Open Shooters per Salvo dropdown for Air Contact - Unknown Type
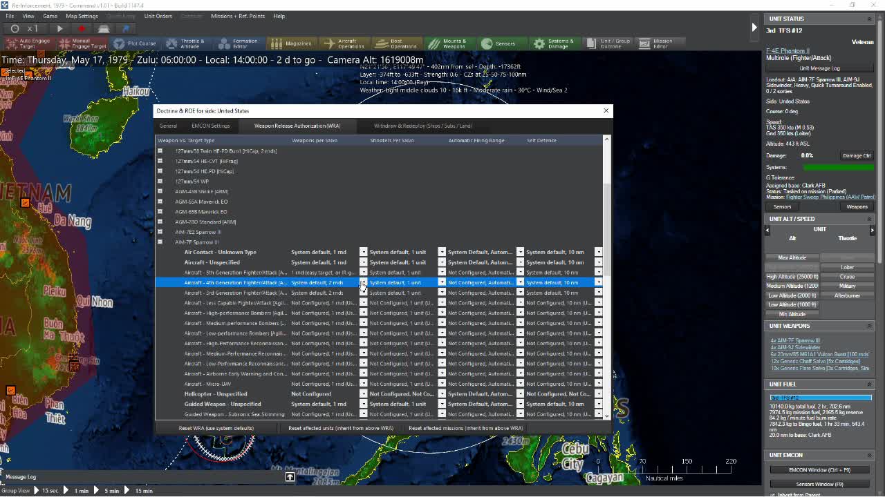Viewport: 885px width, 497px height. coord(442,252)
